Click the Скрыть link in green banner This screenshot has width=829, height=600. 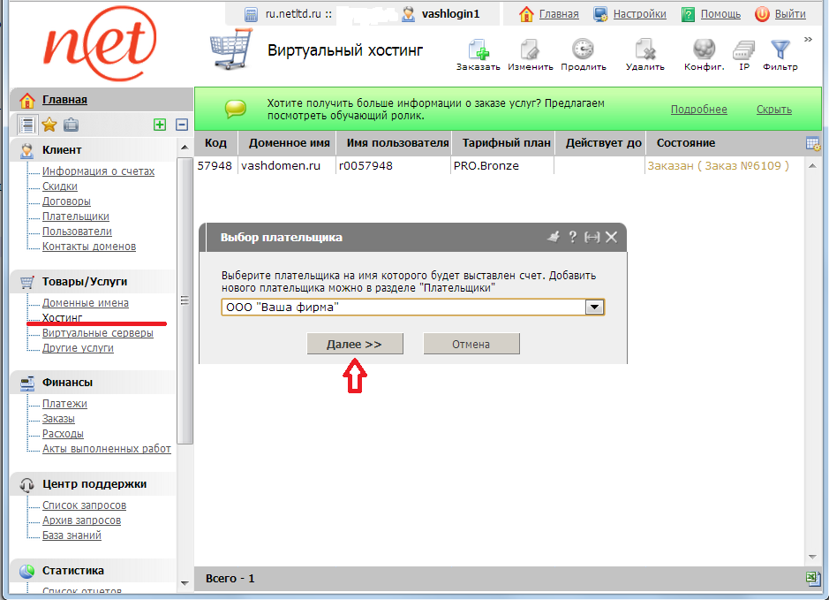pyautogui.click(x=773, y=110)
